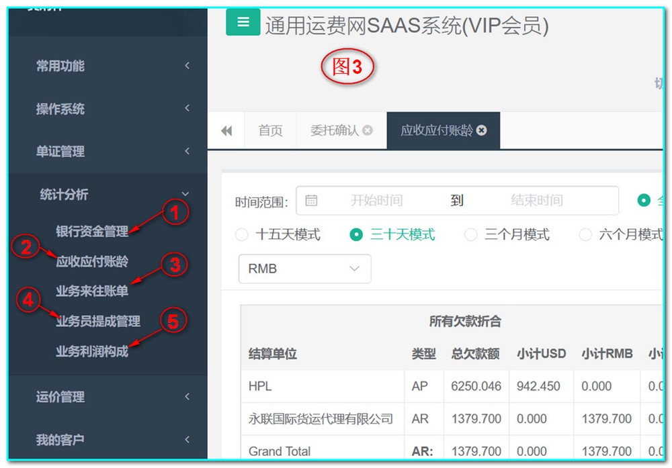The height and width of the screenshot is (468, 672).
Task: Choose the 六个月模式 radio option
Action: [585, 235]
